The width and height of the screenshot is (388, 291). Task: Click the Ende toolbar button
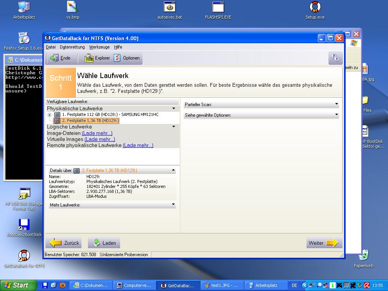point(60,58)
